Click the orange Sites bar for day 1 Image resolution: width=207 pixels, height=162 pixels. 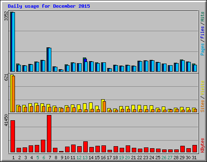click(x=13, y=94)
